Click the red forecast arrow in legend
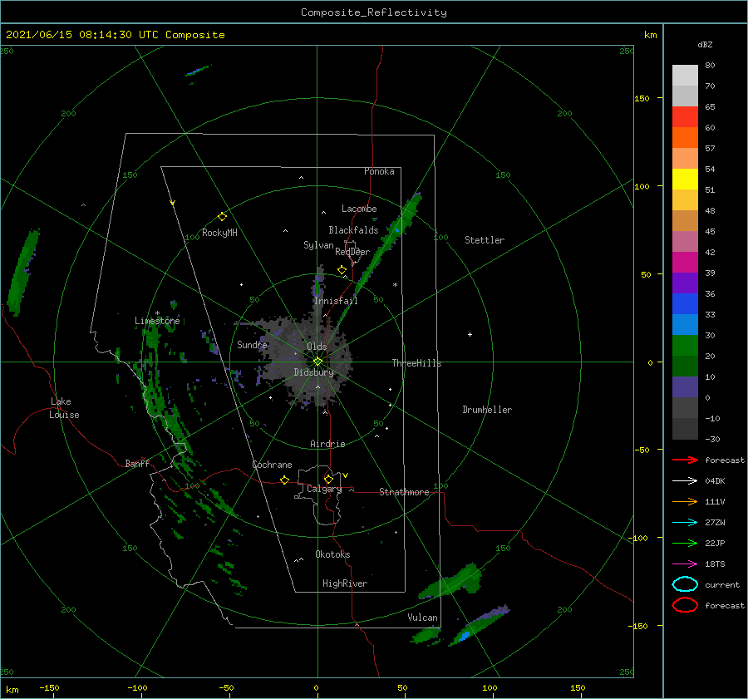The image size is (748, 699). pyautogui.click(x=685, y=460)
